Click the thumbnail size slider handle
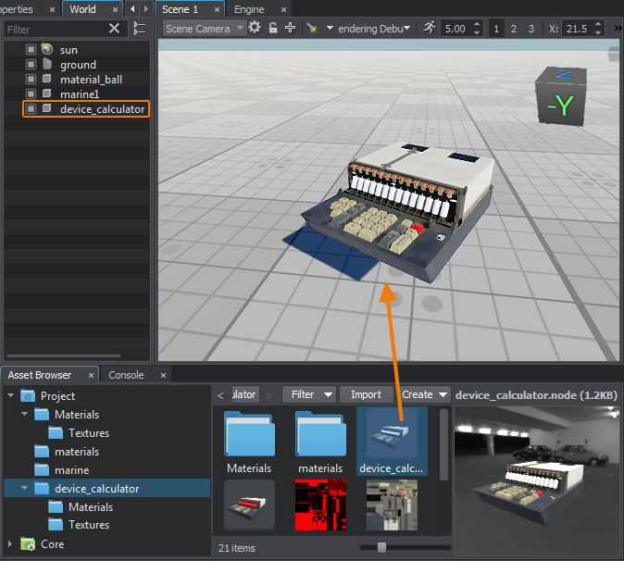Image resolution: width=624 pixels, height=561 pixels. tap(381, 547)
